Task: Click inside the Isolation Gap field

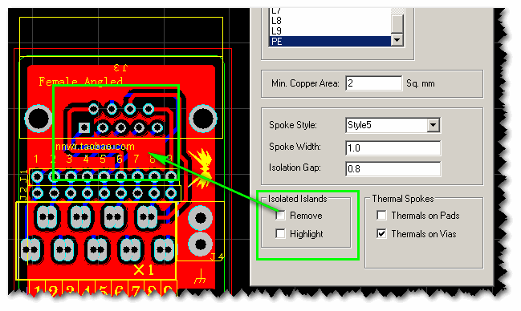Action: [x=393, y=169]
